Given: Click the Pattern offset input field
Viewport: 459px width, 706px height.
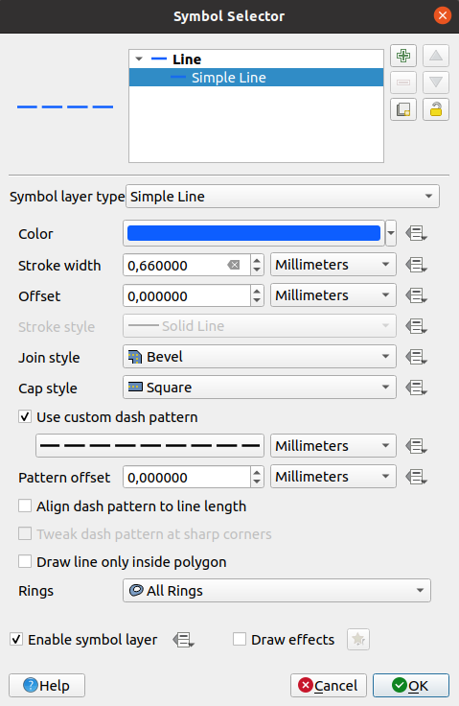Looking at the screenshot, I should (186, 477).
